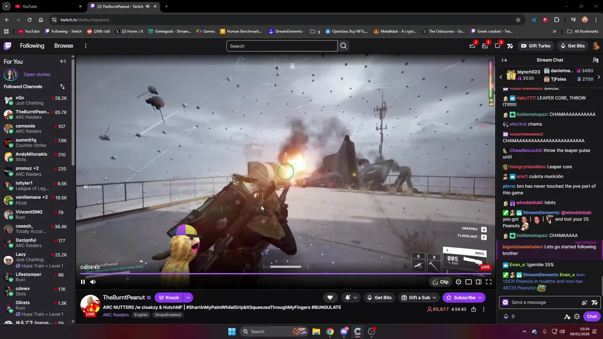The image size is (603, 339).
Task: Switch to the YouTube browser tab
Action: [x=47, y=6]
